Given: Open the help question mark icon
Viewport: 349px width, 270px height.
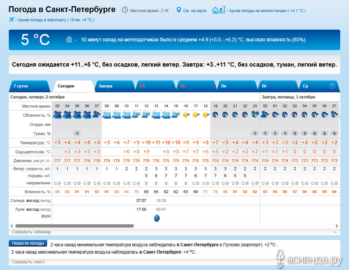Looking at the screenshot, I should click(x=332, y=86).
